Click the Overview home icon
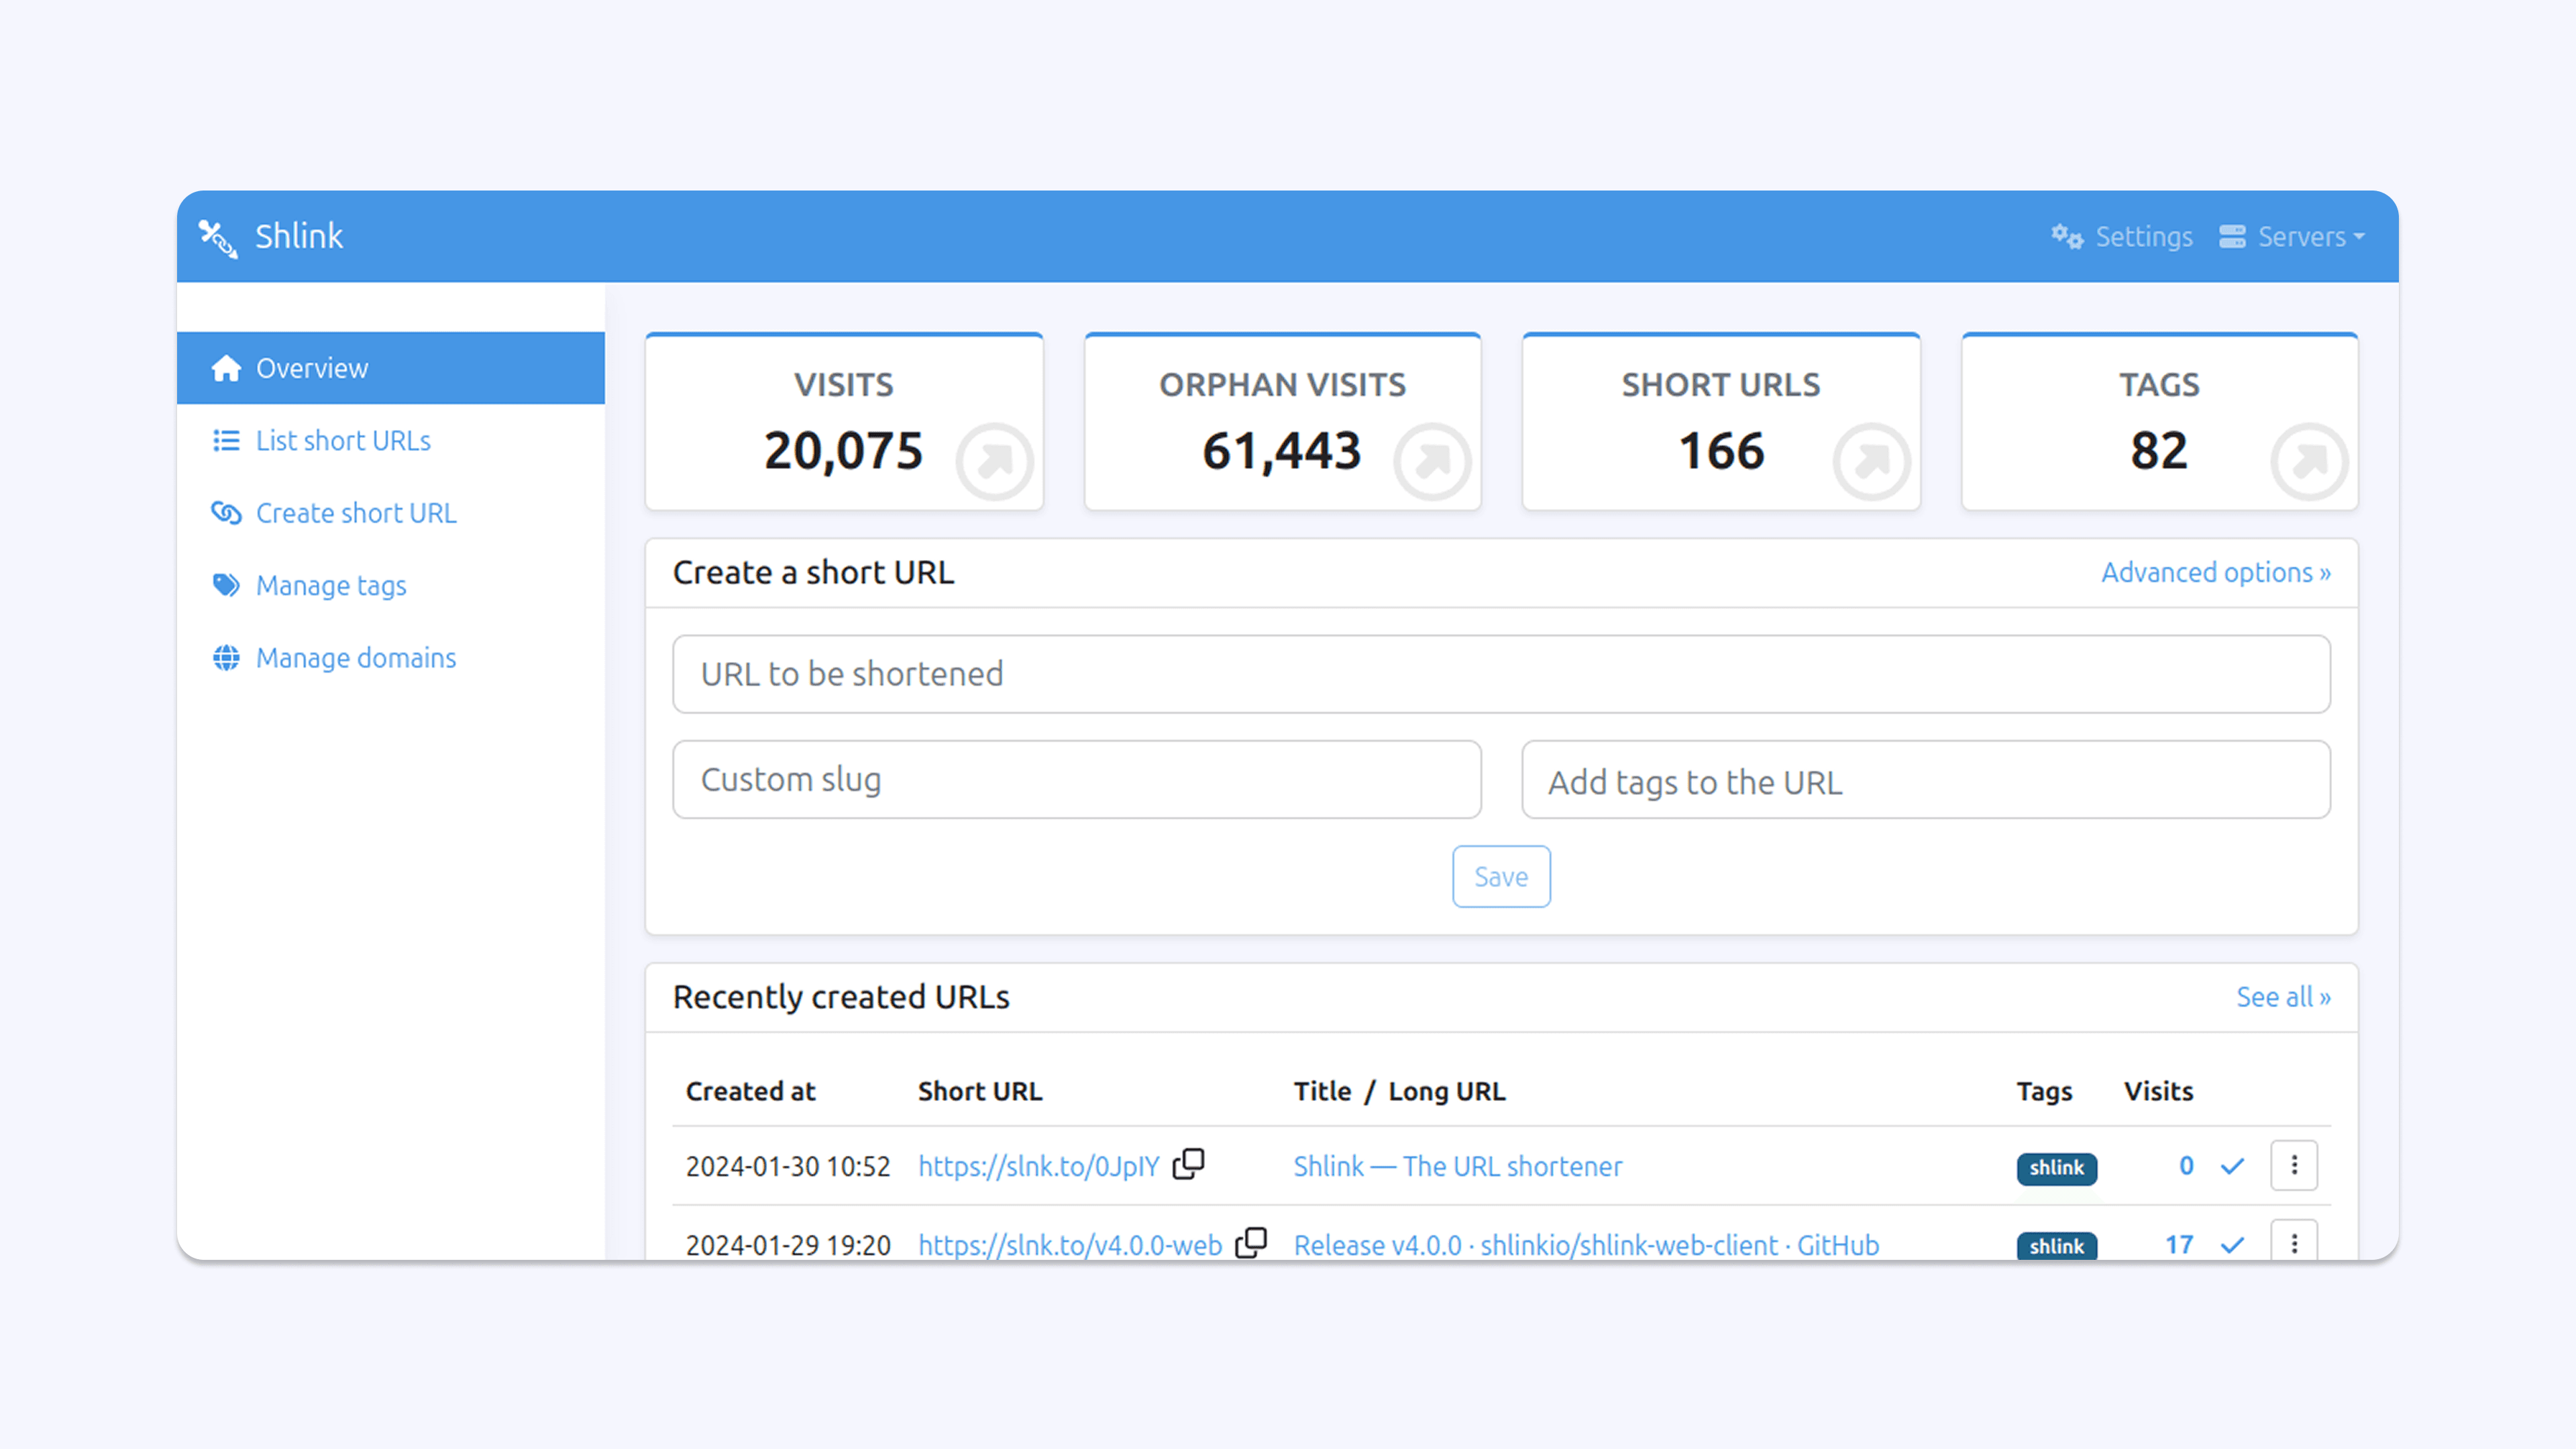Viewport: 2576px width, 1449px height. coord(226,368)
